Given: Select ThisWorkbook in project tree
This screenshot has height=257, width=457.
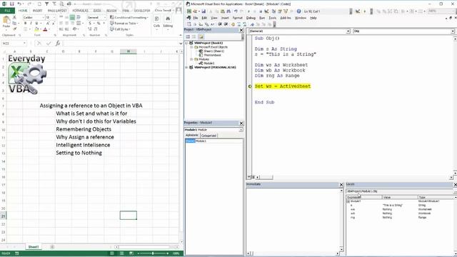Looking at the screenshot, I should [212, 55].
